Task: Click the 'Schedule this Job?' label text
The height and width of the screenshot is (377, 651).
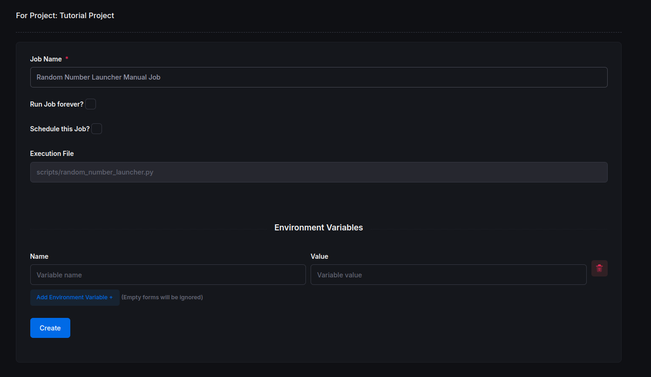Action: pos(60,129)
